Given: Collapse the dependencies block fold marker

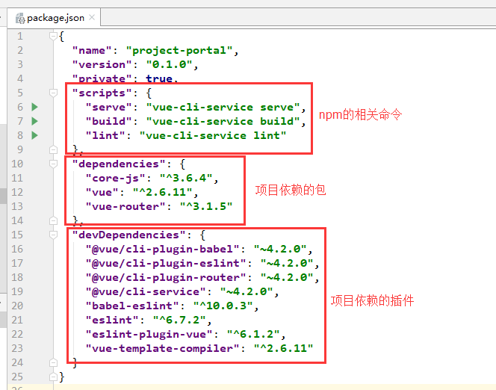Looking at the screenshot, I should coord(53,164).
